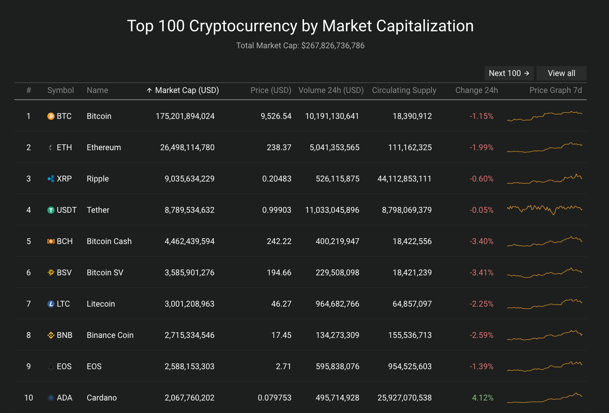
Task: Click the View all button
Action: tap(562, 73)
